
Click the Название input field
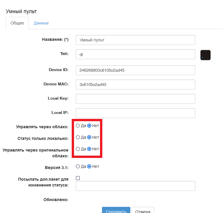pos(135,40)
